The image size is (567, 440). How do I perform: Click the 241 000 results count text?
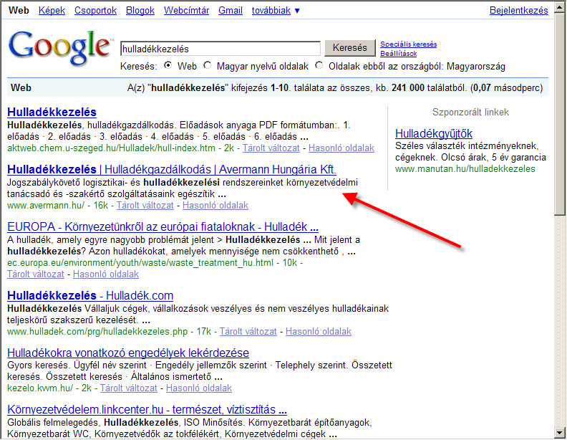pyautogui.click(x=408, y=88)
